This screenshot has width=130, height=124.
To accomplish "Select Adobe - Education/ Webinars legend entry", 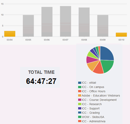I will point(99,96).
